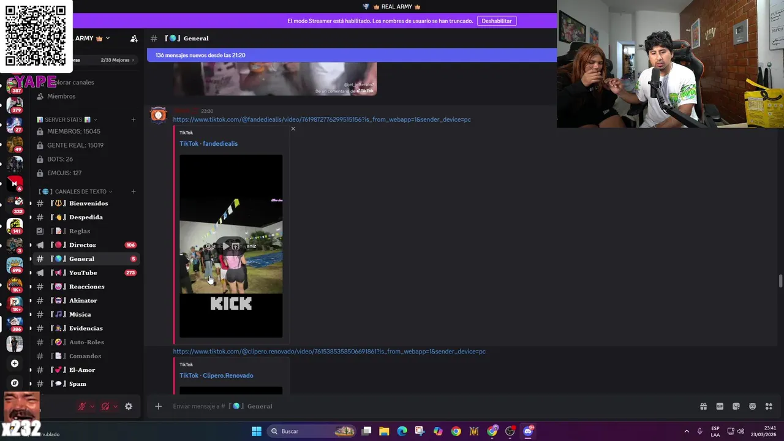
Task: Open Reacciones channel
Action: 86,287
